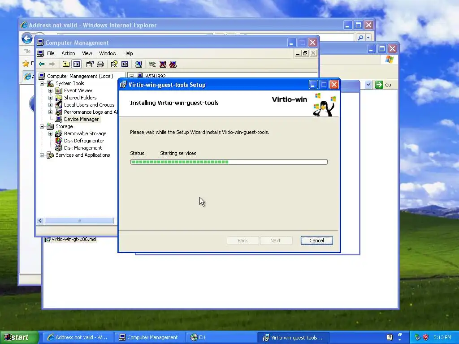The image size is (459, 344).
Task: Collapse the WIN1992 device tree node
Action: pos(132,76)
